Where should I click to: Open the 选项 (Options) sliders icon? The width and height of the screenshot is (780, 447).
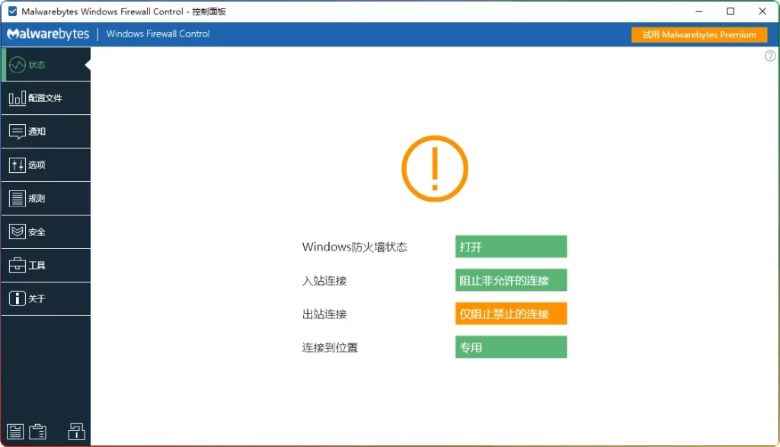[x=18, y=164]
